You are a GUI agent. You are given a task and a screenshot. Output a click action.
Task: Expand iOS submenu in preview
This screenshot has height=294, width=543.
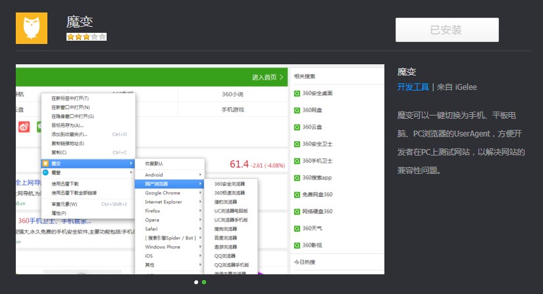click(x=170, y=256)
